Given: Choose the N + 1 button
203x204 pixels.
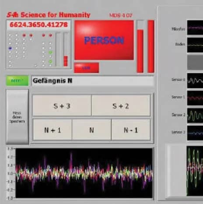Looking at the screenshot, I should (52, 130).
